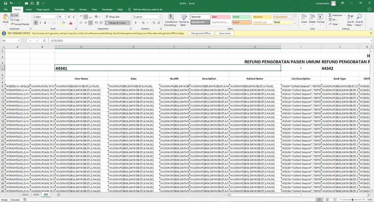Open the font size dropdown
The width and height of the screenshot is (374, 202).
[65, 17]
